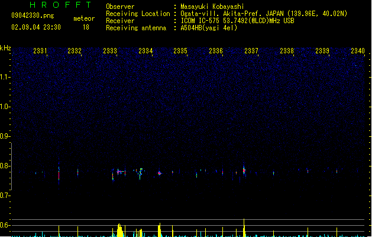Viewport: 372px width, 237px height.
Task: Click the 2334 time axis marker
Action: tap(145, 51)
